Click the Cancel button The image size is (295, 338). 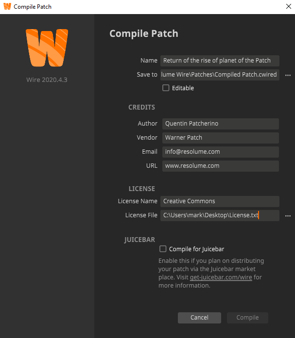pyautogui.click(x=199, y=318)
